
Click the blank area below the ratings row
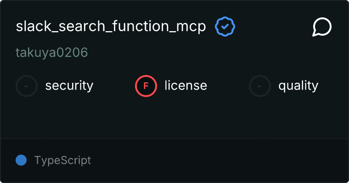click(174, 117)
